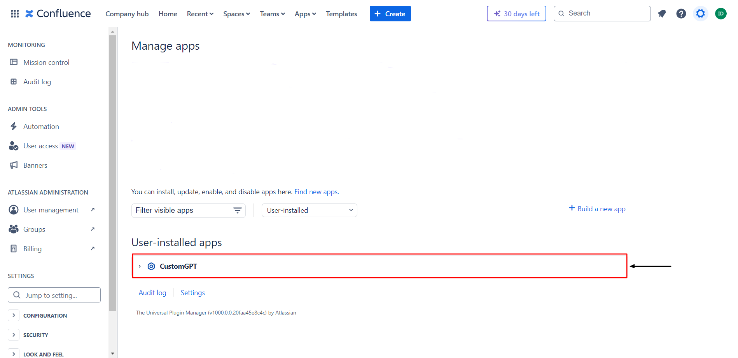Click the top Search input field
Screen dimensions: 738x358
tap(602, 14)
